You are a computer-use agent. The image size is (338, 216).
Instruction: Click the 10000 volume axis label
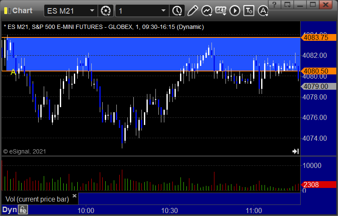click(312, 165)
